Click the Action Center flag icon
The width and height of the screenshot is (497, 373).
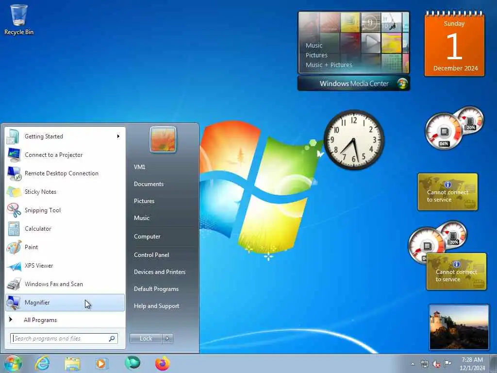[x=447, y=364]
